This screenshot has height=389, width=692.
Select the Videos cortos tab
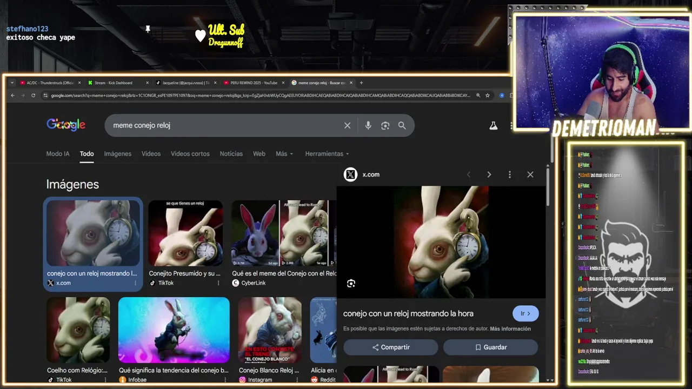pos(190,153)
